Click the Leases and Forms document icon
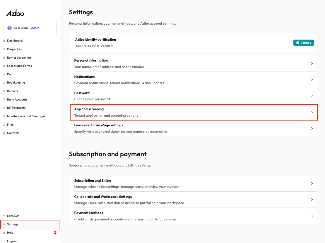Image resolution: width=325 pixels, height=243 pixels. click(x=4, y=66)
